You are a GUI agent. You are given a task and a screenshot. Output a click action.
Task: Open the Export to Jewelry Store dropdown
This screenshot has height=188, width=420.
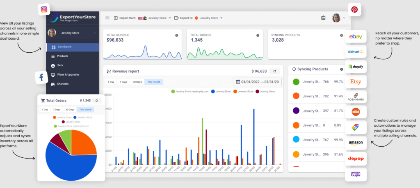pyautogui.click(x=211, y=18)
